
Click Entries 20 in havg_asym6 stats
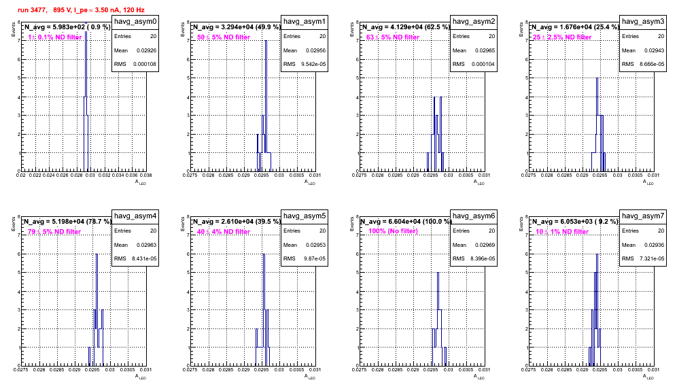[x=474, y=231]
